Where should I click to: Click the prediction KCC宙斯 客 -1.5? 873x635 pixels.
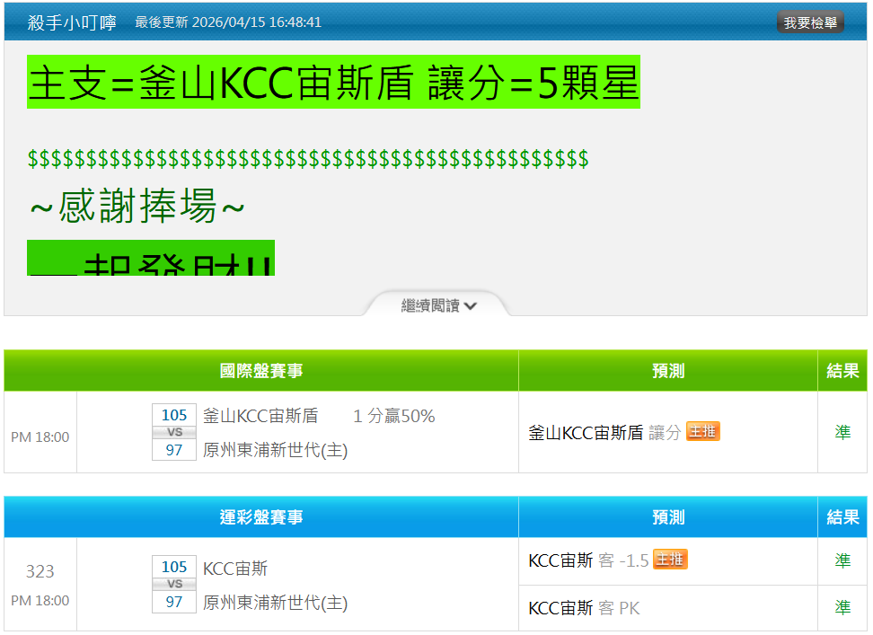pos(588,560)
